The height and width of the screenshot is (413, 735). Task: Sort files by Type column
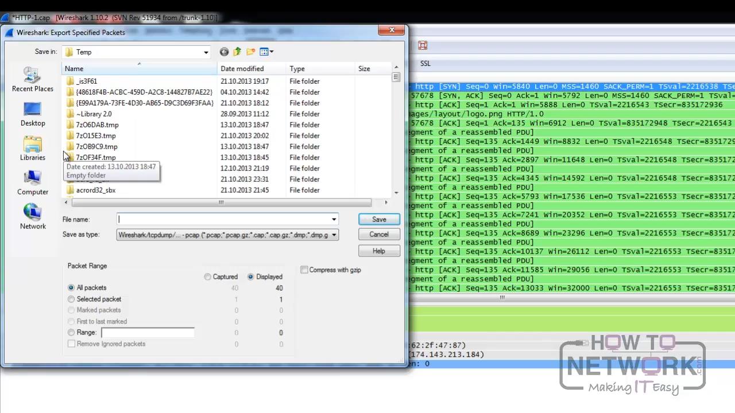320,69
